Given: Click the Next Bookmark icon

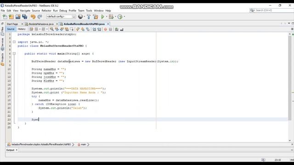Looking at the screenshot, I should [x=83, y=29].
